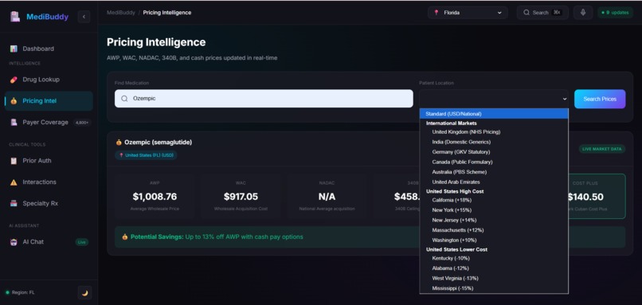The image size is (642, 305).
Task: Click the Interactions warning triangle icon
Action: 14,182
